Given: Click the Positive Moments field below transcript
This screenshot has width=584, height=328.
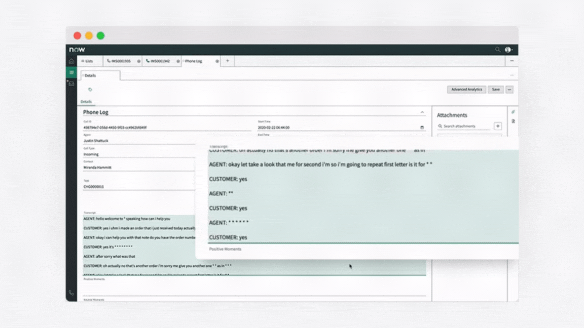Looking at the screenshot, I should (254, 289).
